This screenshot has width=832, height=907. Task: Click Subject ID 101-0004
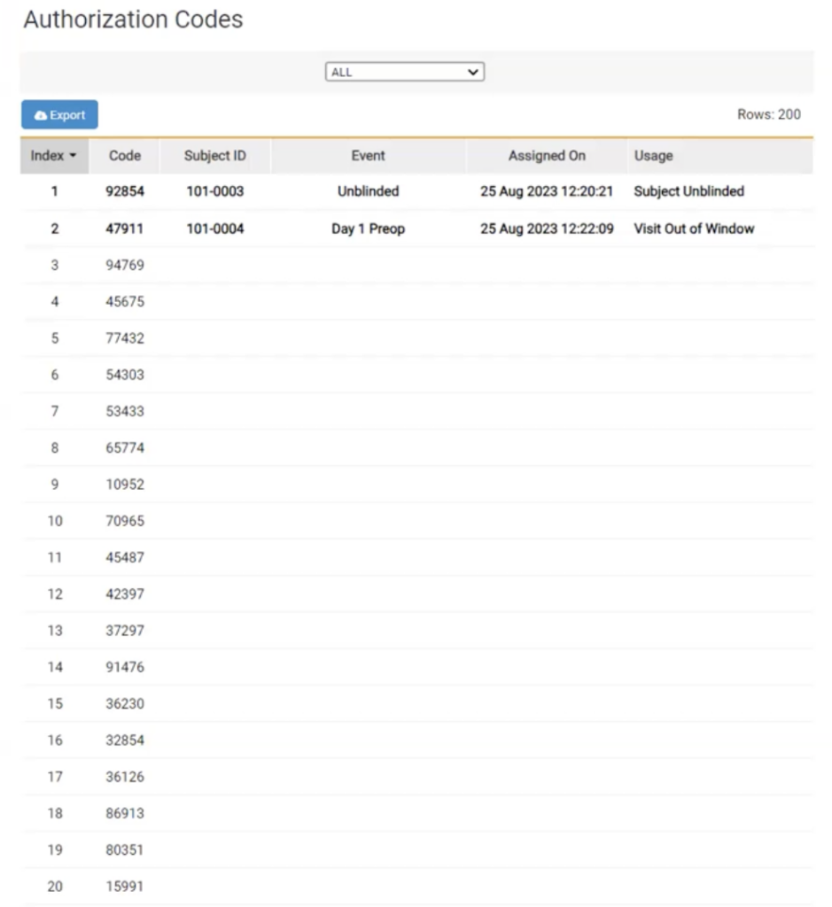click(x=214, y=229)
